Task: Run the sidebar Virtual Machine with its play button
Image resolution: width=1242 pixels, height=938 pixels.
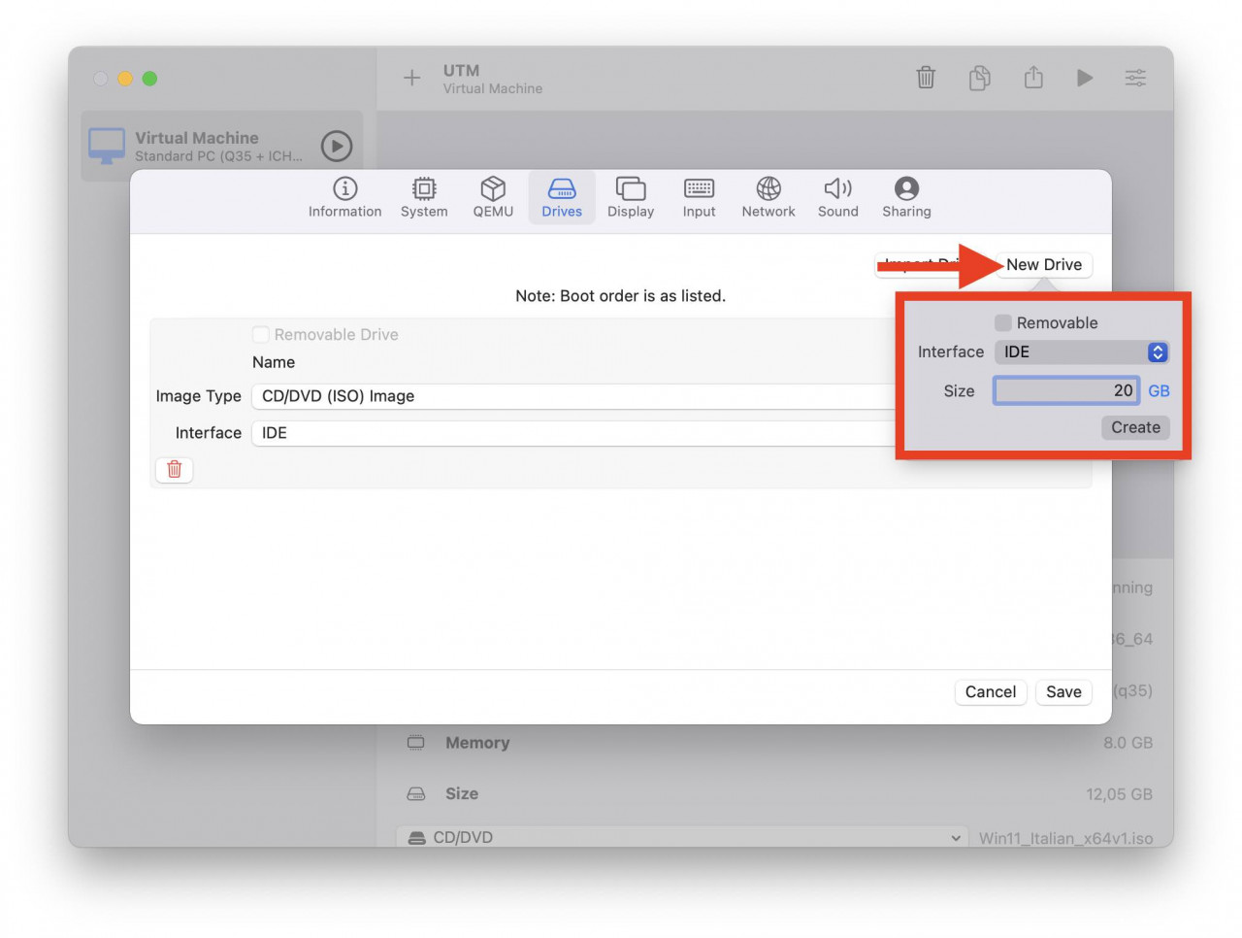Action: coord(337,146)
